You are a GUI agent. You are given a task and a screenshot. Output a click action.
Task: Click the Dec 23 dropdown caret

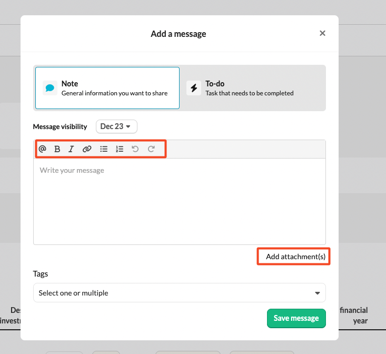pos(128,126)
